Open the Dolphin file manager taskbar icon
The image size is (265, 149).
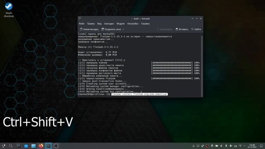coord(34,146)
